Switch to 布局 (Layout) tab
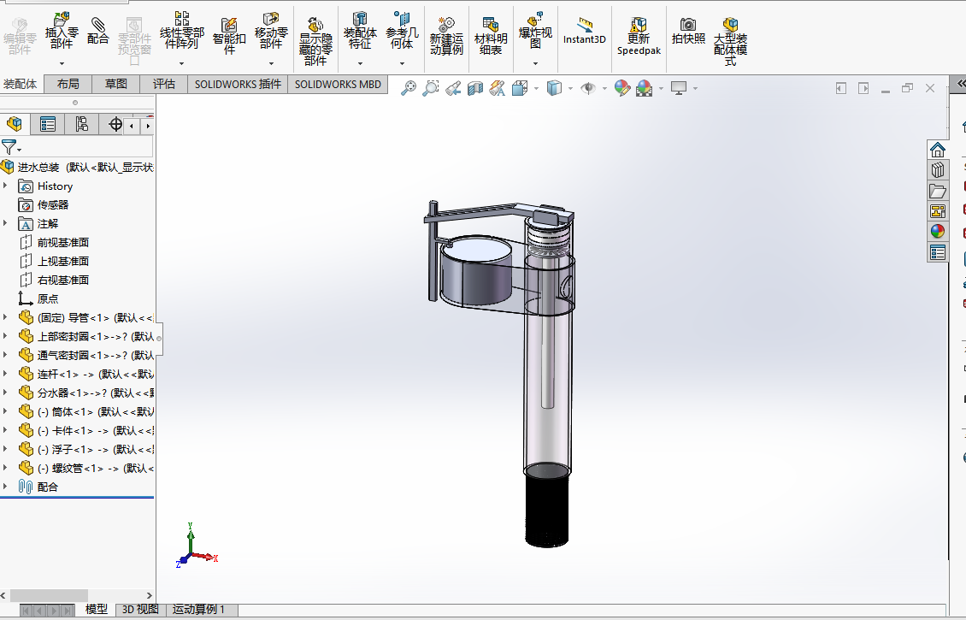 point(68,84)
